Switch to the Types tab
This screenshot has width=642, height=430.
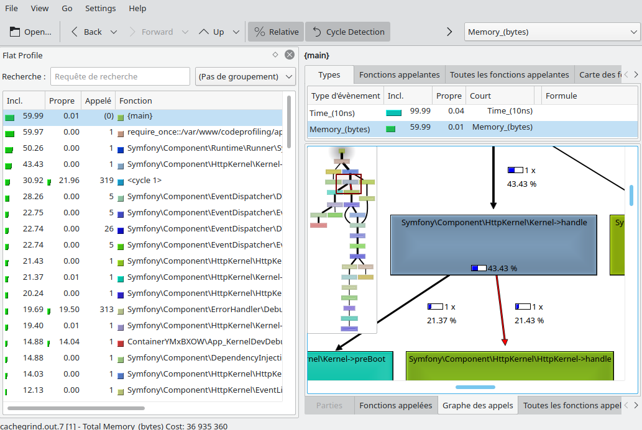pos(329,75)
